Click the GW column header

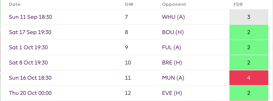click(129, 4)
